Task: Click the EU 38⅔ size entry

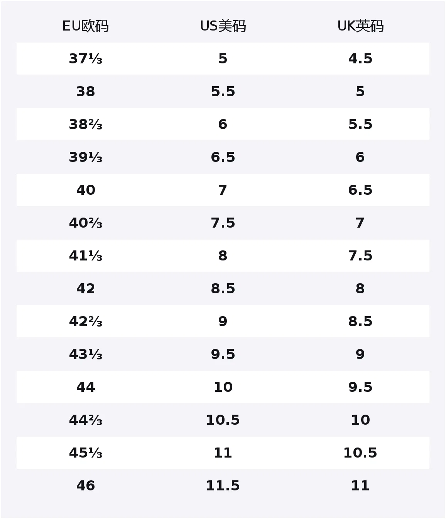Action: pyautogui.click(x=85, y=124)
